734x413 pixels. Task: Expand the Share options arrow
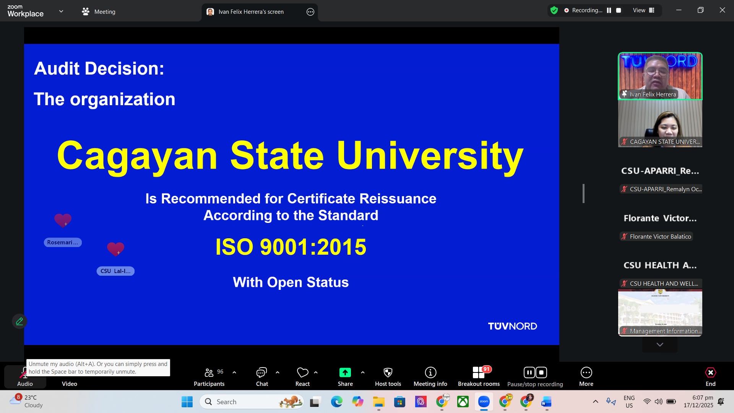[363, 372]
